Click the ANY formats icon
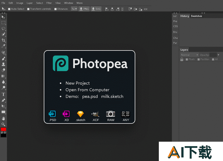Image resolution: width=223 pixels, height=161 pixels. pos(125,114)
